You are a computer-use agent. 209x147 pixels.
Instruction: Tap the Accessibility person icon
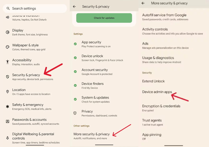tap(8, 62)
